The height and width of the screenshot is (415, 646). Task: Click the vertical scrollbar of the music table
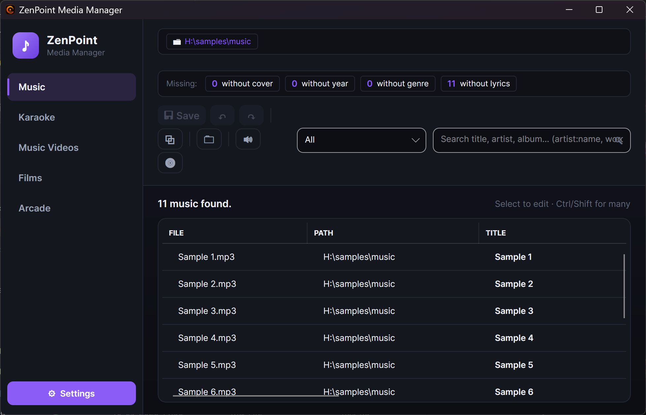(624, 286)
